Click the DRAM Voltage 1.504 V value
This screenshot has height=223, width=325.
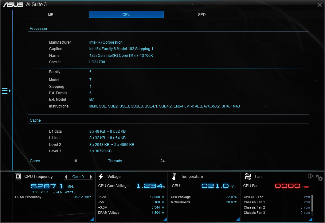pyautogui.click(x=158, y=213)
